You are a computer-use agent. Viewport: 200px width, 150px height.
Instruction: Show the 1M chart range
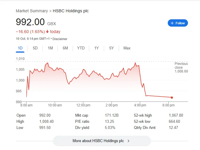coord(50,48)
